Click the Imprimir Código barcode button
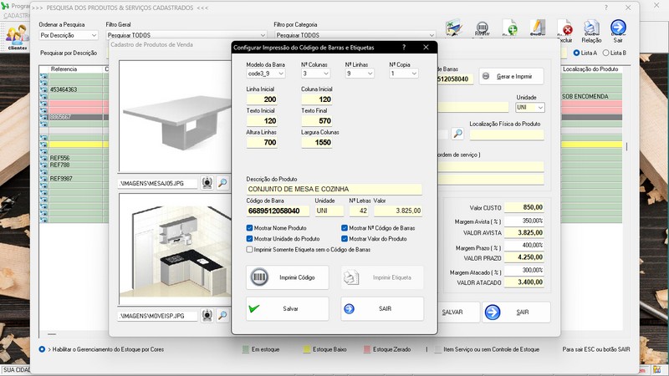This screenshot has width=669, height=376. [x=287, y=277]
